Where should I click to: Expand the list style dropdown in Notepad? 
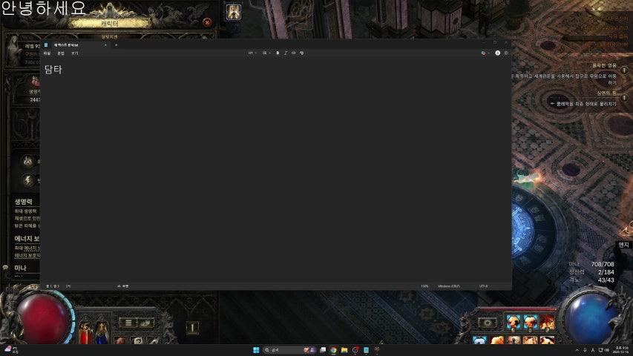click(x=266, y=53)
